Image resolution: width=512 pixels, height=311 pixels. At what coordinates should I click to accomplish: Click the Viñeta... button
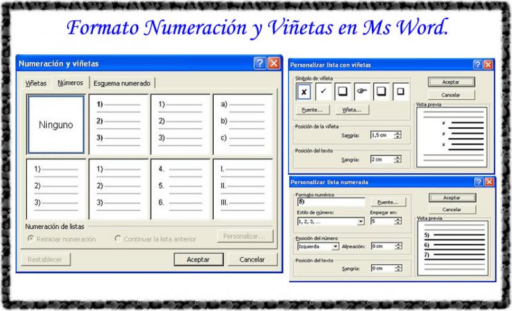(352, 110)
